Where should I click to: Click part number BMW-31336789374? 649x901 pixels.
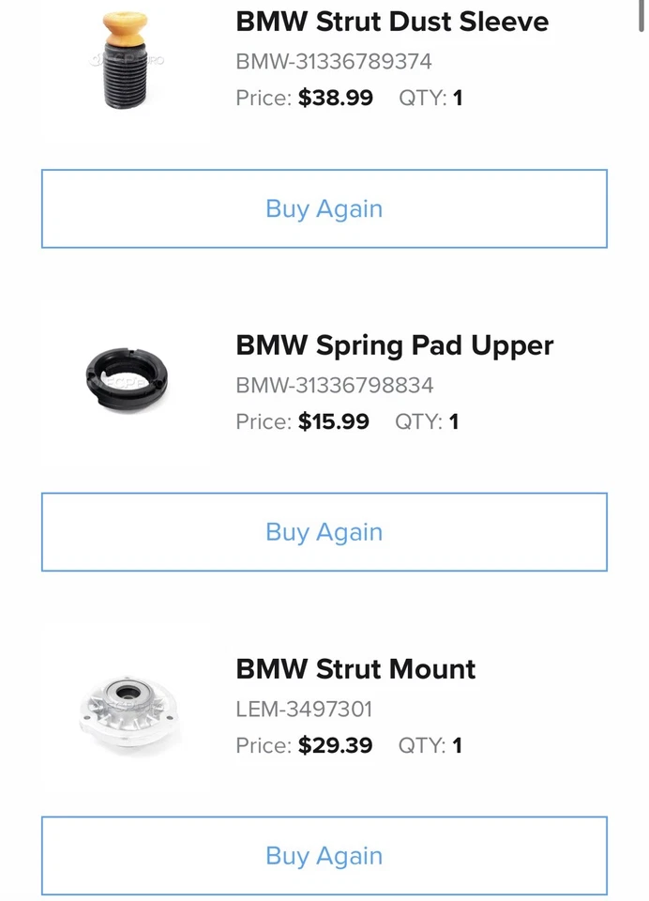pyautogui.click(x=334, y=62)
